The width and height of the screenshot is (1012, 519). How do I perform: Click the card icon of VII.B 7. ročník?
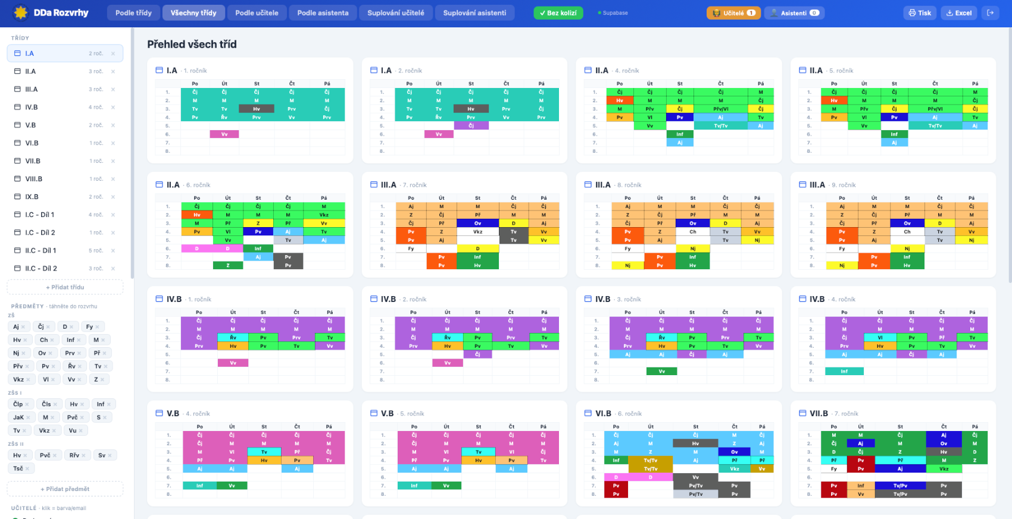coord(802,413)
